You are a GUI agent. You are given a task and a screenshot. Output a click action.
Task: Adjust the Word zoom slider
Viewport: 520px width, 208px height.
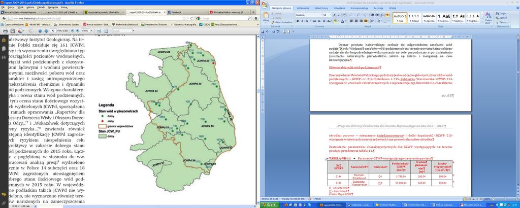505,199
